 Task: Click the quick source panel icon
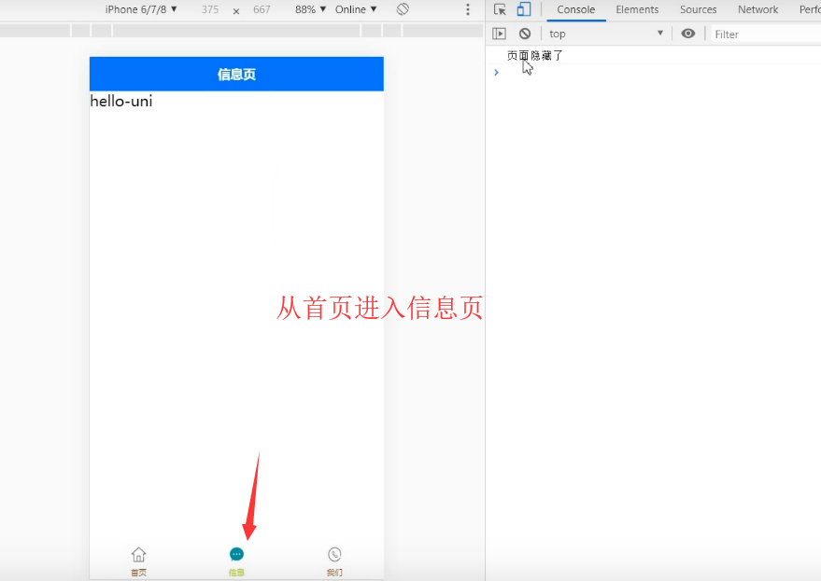[x=501, y=33]
